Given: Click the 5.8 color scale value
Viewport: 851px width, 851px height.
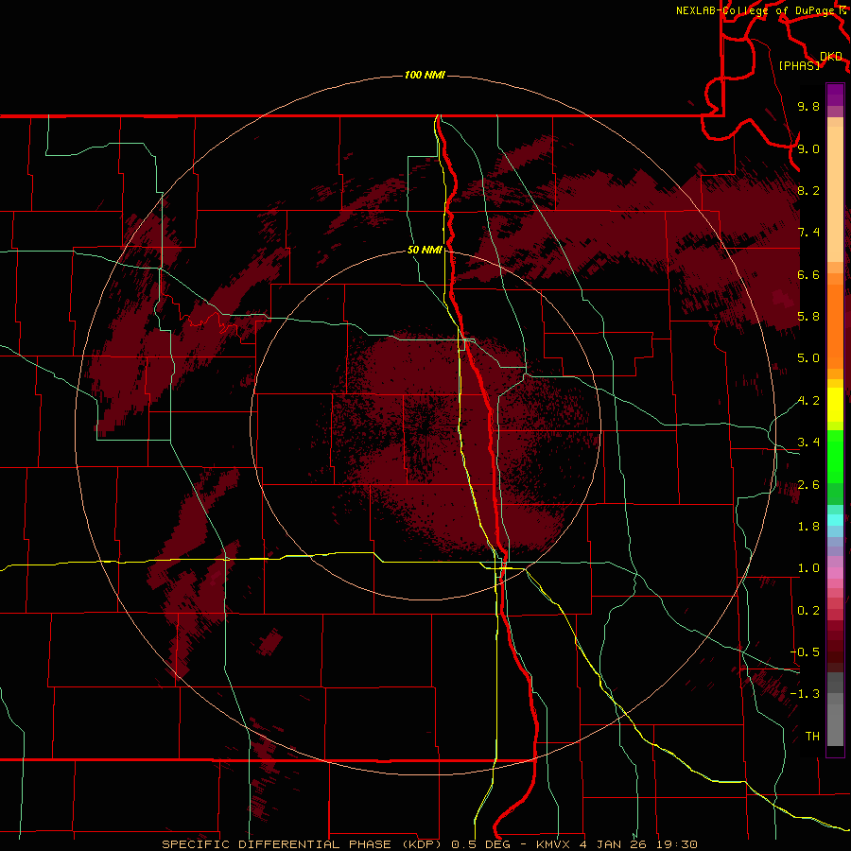Looking at the screenshot, I should [x=808, y=317].
